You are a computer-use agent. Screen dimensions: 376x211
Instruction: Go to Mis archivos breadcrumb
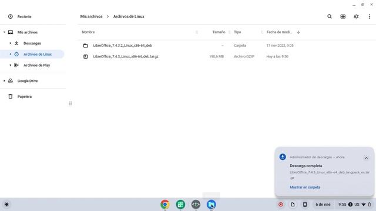91,16
